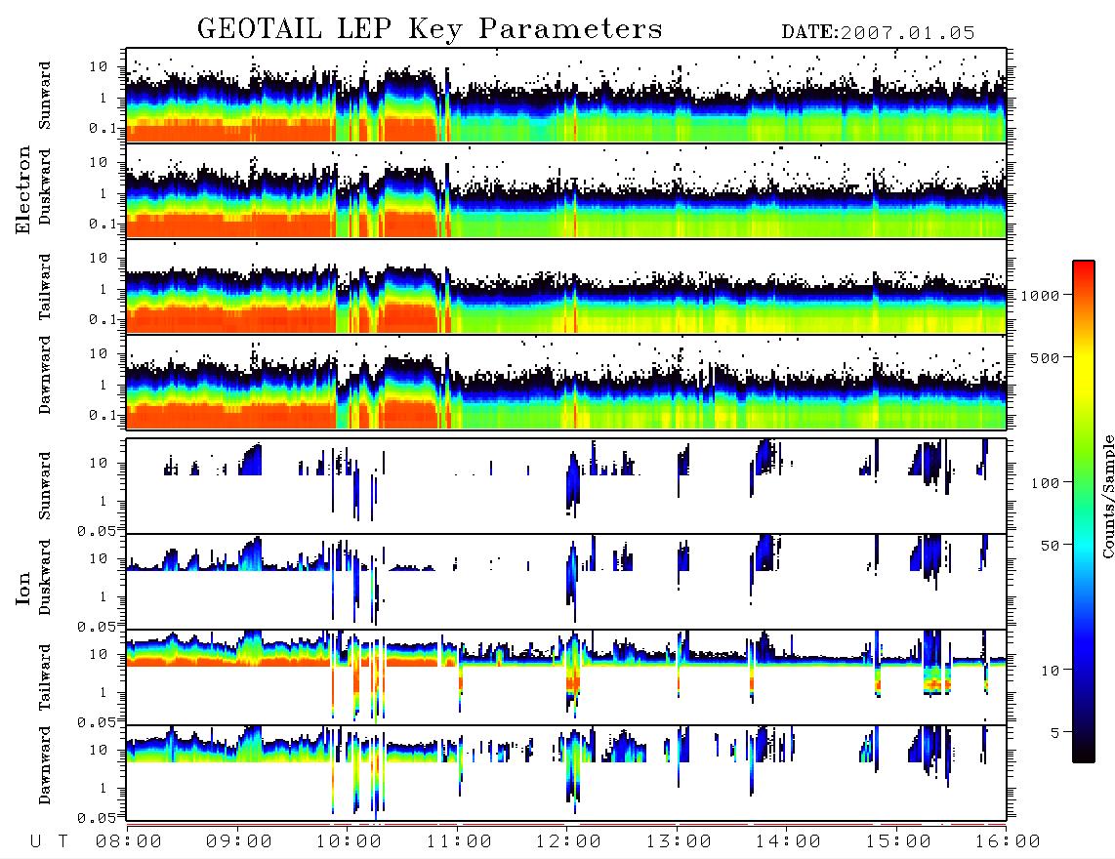Select the 10:00 time axis label
Screen dimensions: 1115x859
(349, 842)
